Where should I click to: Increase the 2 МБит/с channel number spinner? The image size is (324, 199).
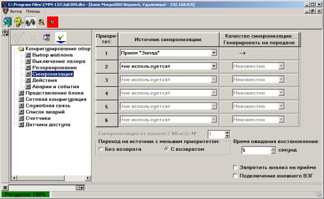[x=227, y=133]
